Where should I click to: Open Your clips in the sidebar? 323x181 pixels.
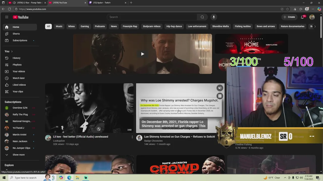point(20,92)
